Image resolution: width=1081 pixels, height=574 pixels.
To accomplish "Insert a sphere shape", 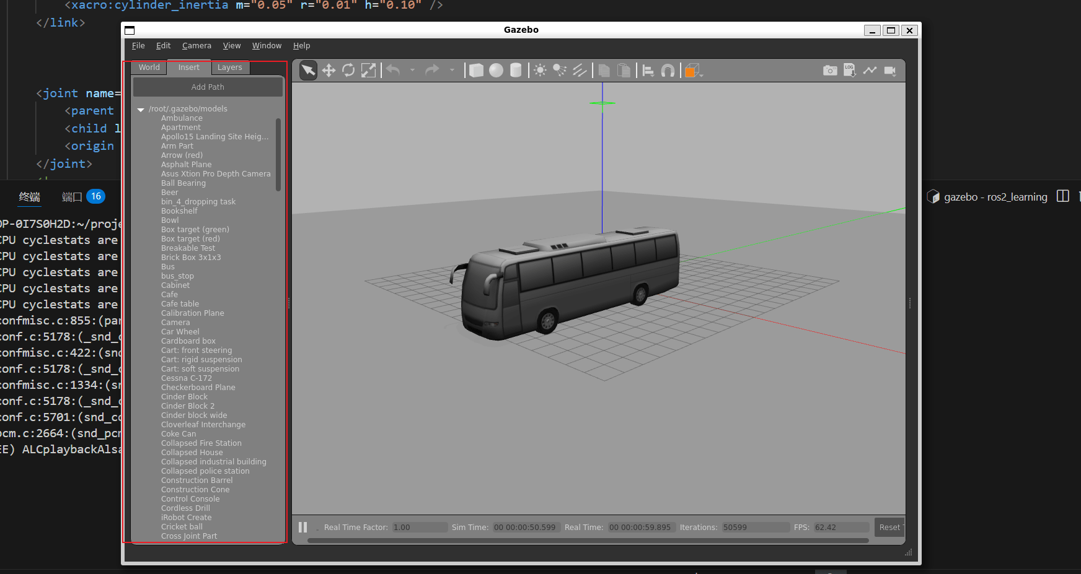I will pyautogui.click(x=496, y=71).
